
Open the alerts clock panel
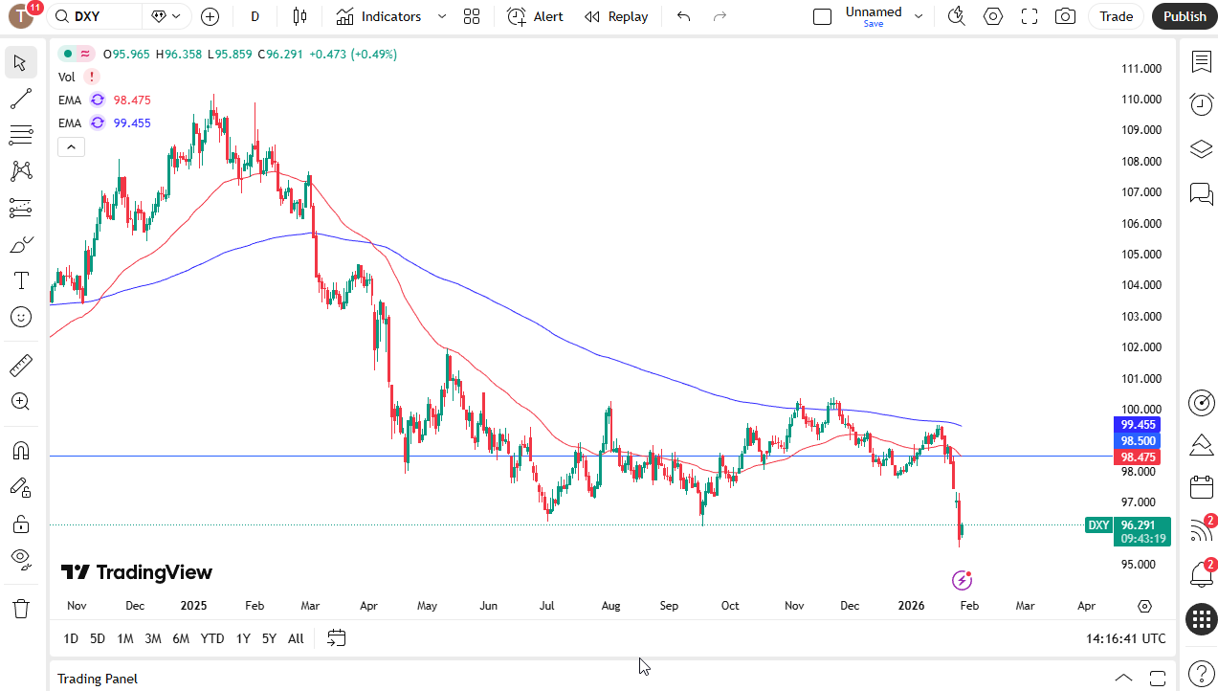tap(1201, 104)
